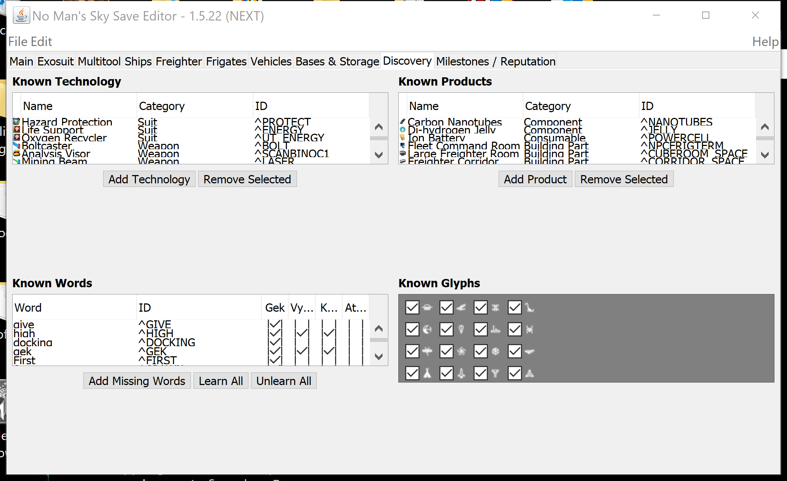Click the bird glyph icon
The width and height of the screenshot is (787, 481).
462,308
